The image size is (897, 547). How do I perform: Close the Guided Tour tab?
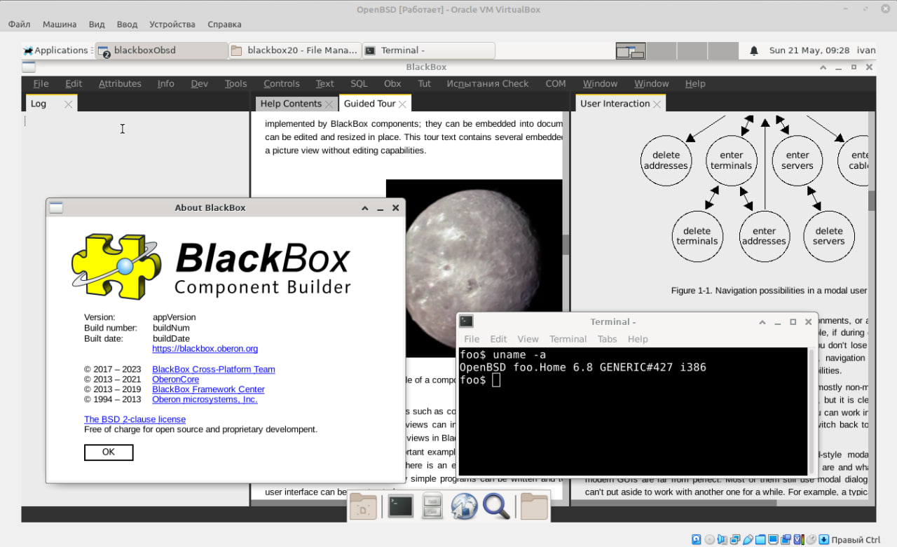coord(403,104)
